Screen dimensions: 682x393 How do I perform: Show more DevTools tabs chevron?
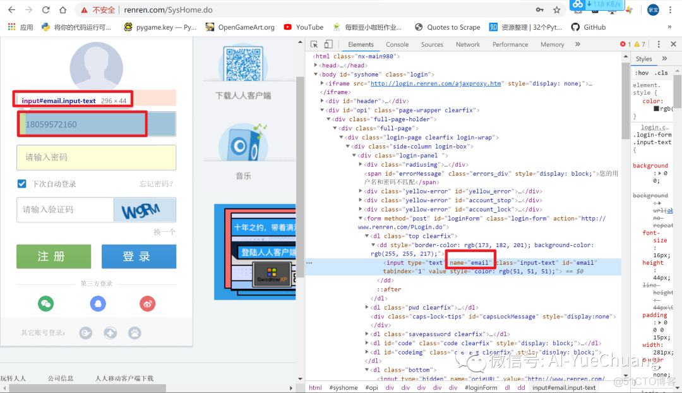pyautogui.click(x=578, y=44)
